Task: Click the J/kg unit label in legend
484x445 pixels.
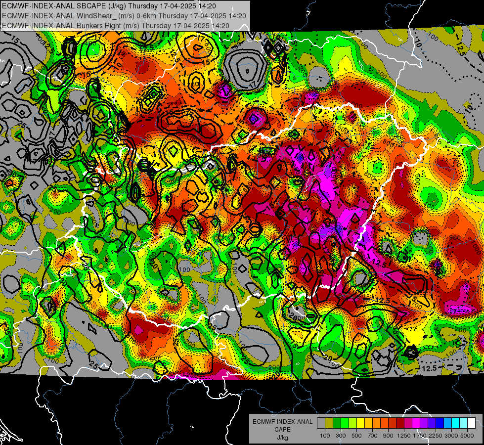Action: coord(282,438)
